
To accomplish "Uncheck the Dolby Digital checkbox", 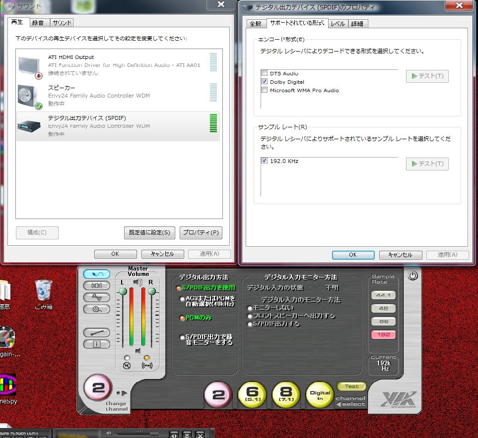I will coord(264,82).
